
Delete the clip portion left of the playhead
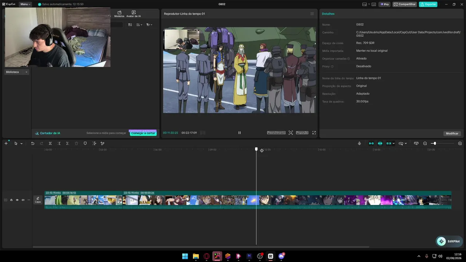[59, 143]
